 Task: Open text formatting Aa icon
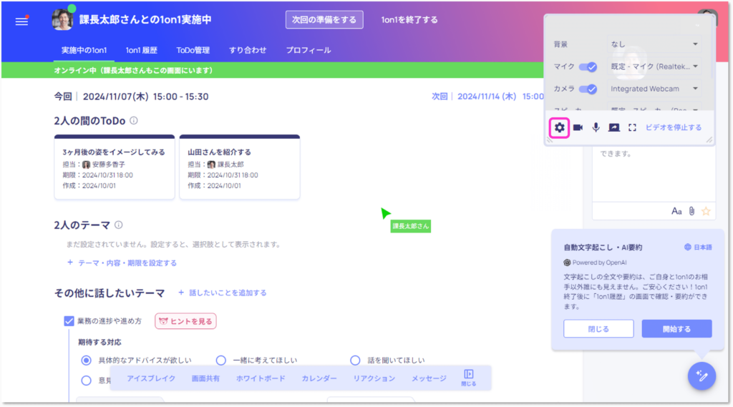click(x=676, y=211)
